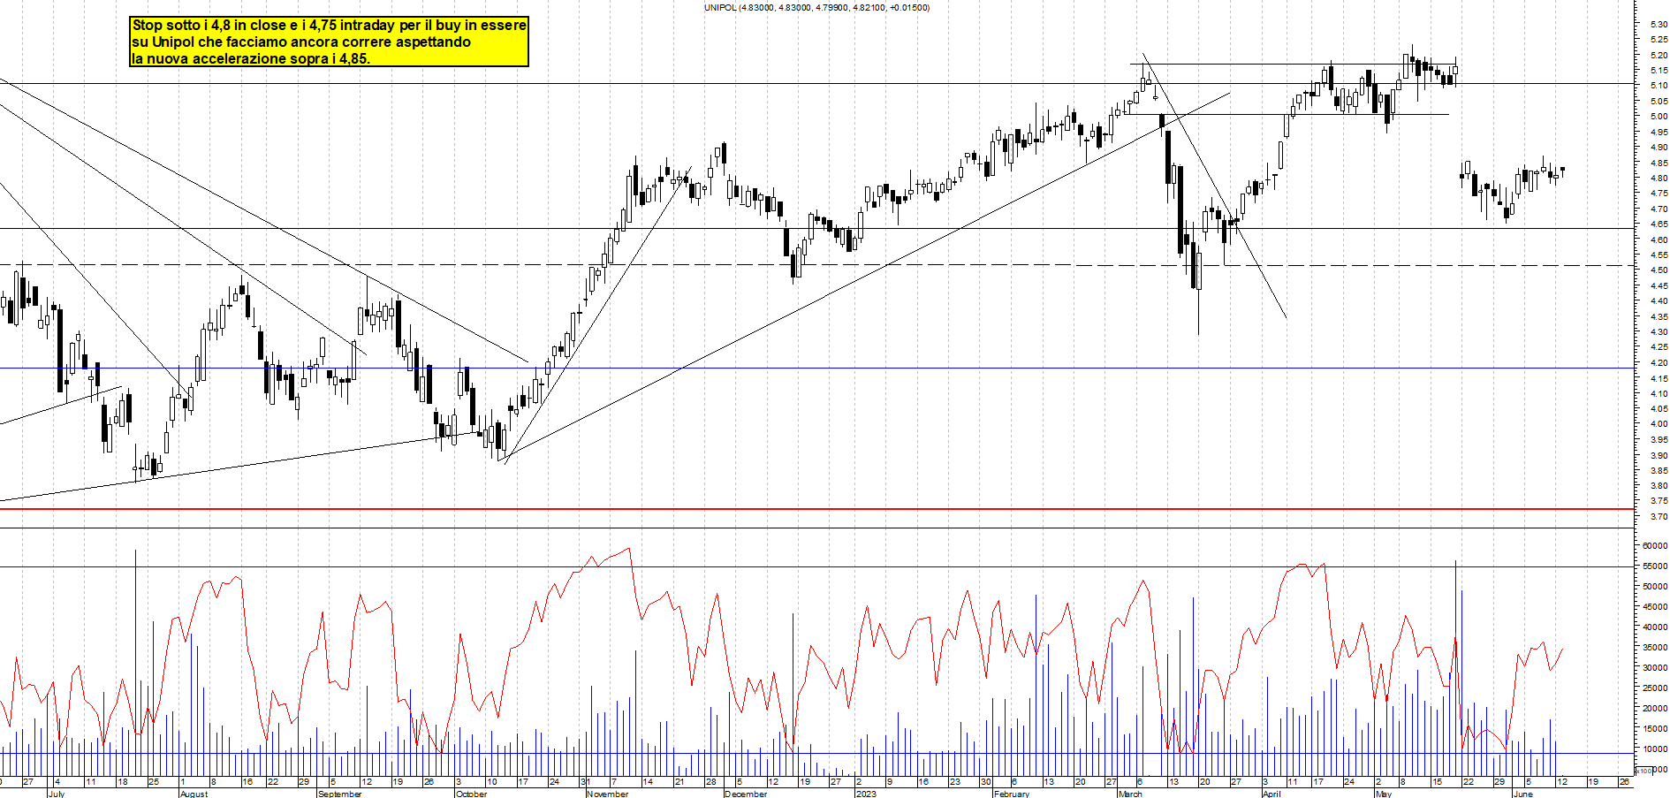The width and height of the screenshot is (1670, 798).
Task: Click the 3.70 price axis label
Action: click(x=1659, y=516)
